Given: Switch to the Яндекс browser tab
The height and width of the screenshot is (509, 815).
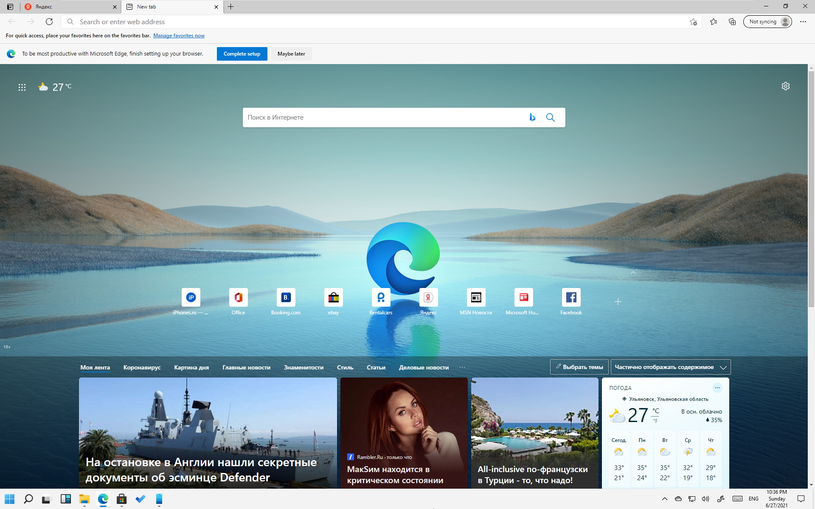Looking at the screenshot, I should point(70,7).
